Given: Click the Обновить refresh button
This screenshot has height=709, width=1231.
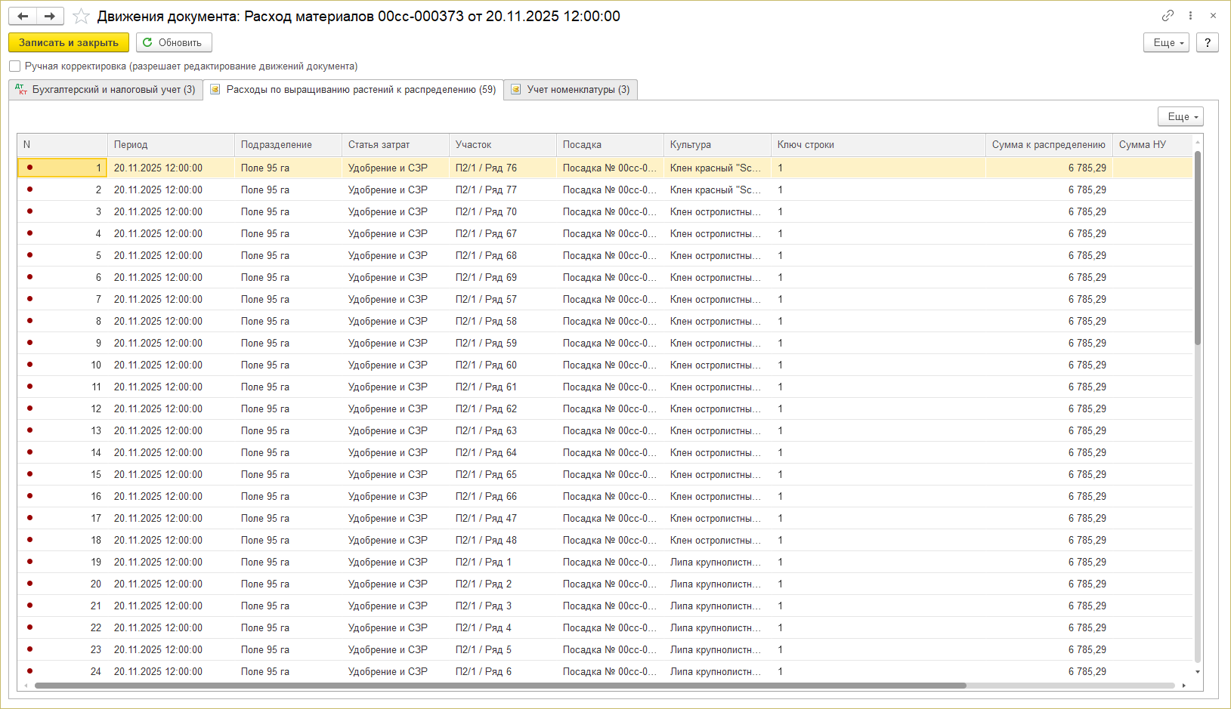Looking at the screenshot, I should point(173,43).
